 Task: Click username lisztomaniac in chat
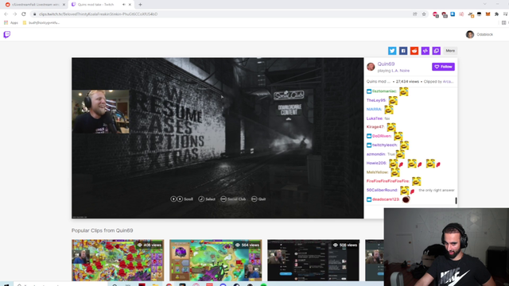click(384, 91)
